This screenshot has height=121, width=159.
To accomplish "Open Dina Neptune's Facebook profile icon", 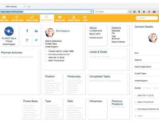I will click(x=27, y=31).
